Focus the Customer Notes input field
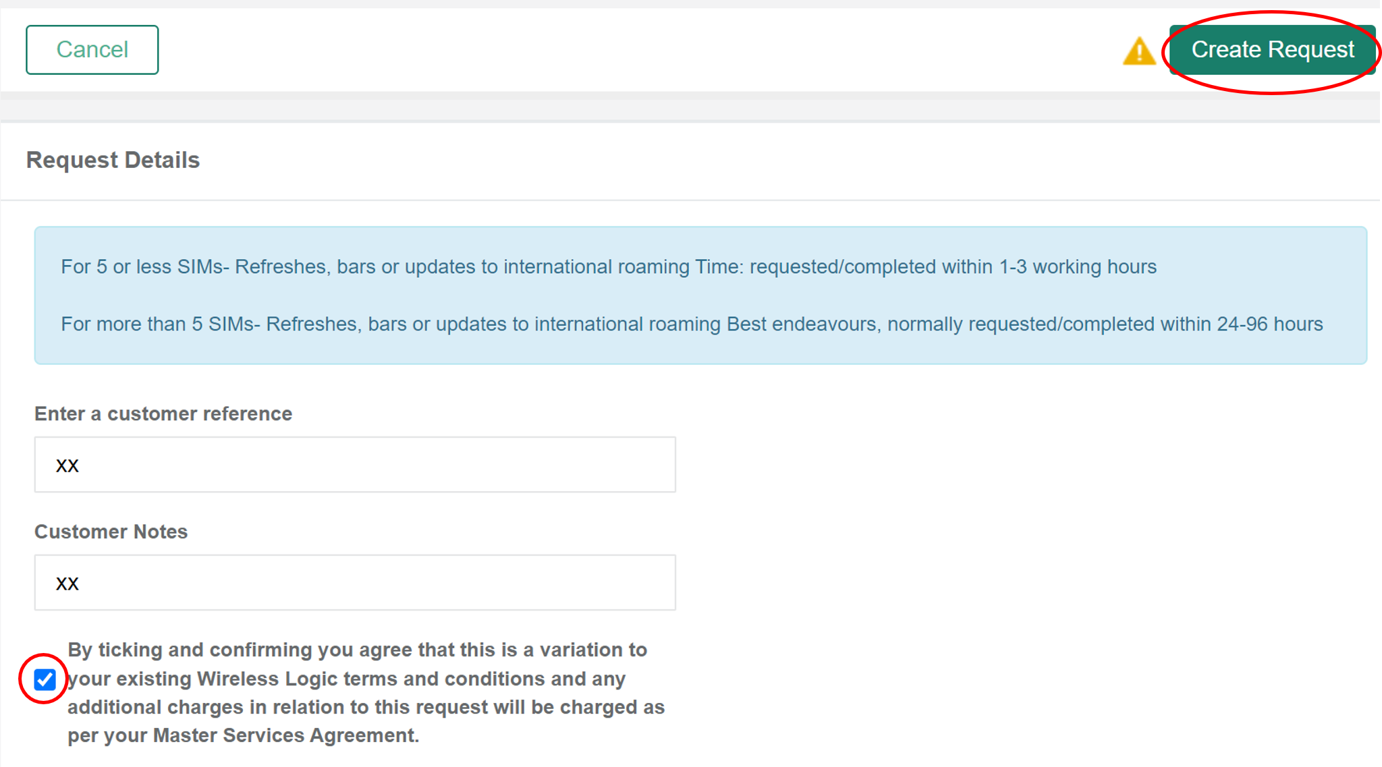This screenshot has height=767, width=1382. (355, 583)
